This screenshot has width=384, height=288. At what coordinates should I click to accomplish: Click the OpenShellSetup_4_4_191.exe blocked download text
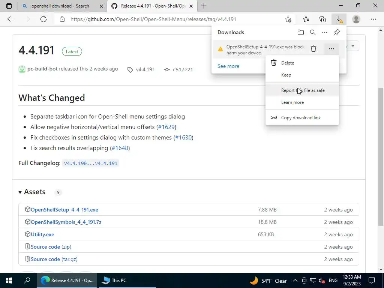click(265, 50)
